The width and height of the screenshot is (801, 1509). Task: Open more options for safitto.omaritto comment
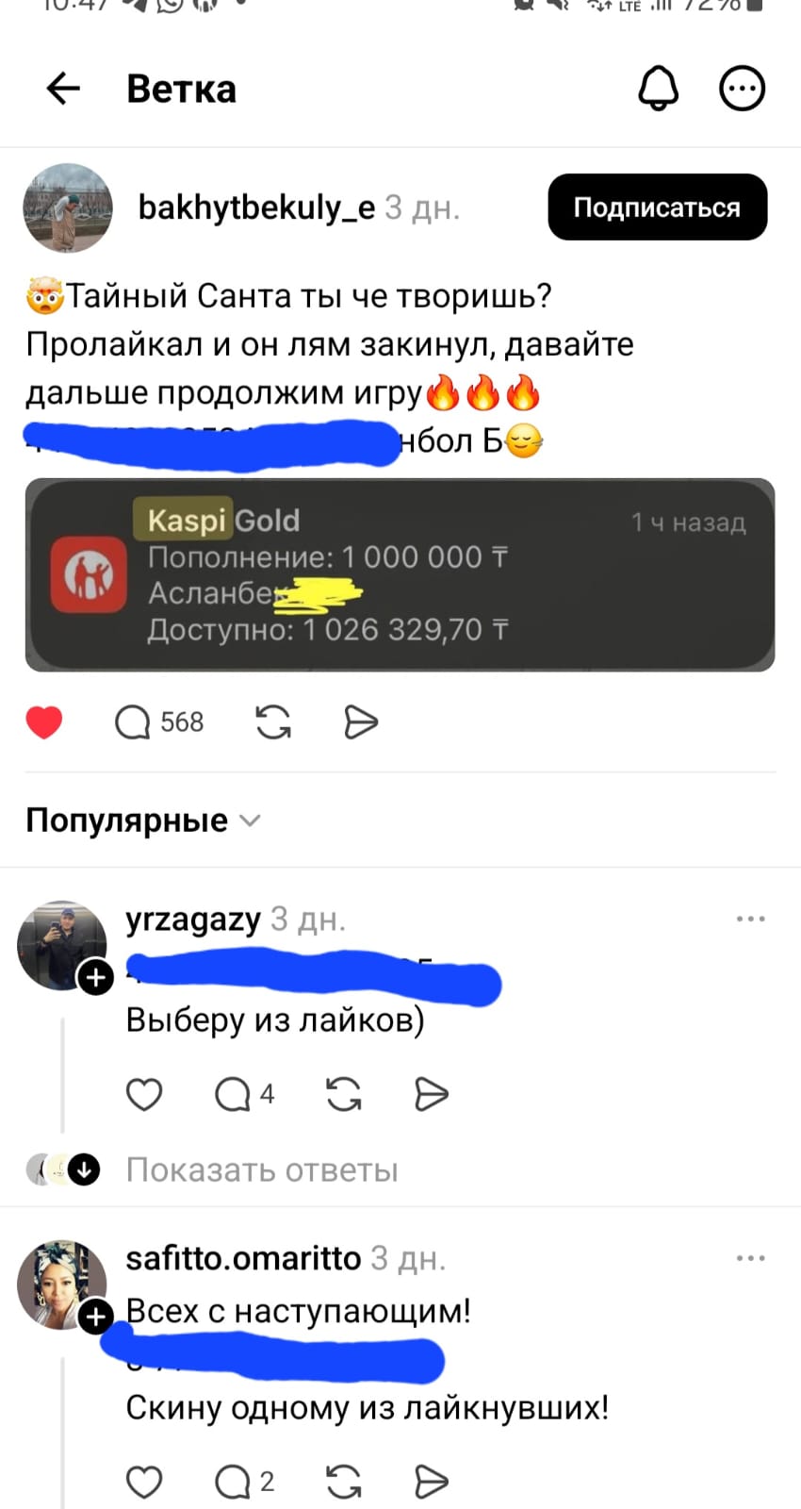pos(750,1258)
